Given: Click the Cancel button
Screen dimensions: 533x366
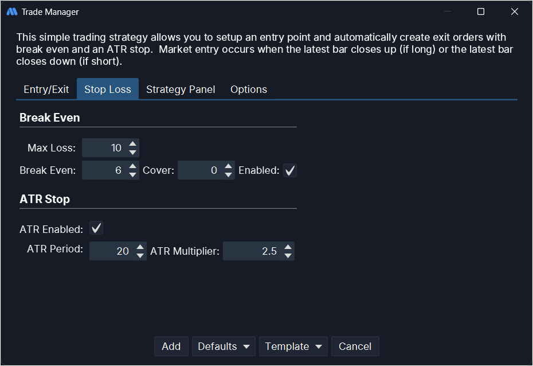Looking at the screenshot, I should (355, 346).
